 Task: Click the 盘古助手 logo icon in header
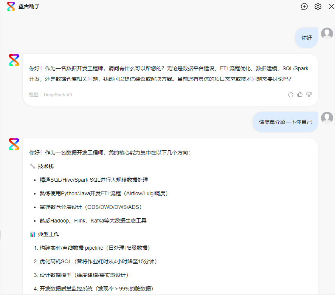point(11,7)
